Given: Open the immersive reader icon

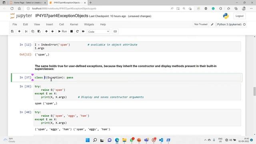Looking at the screenshot, I should 178,8.
